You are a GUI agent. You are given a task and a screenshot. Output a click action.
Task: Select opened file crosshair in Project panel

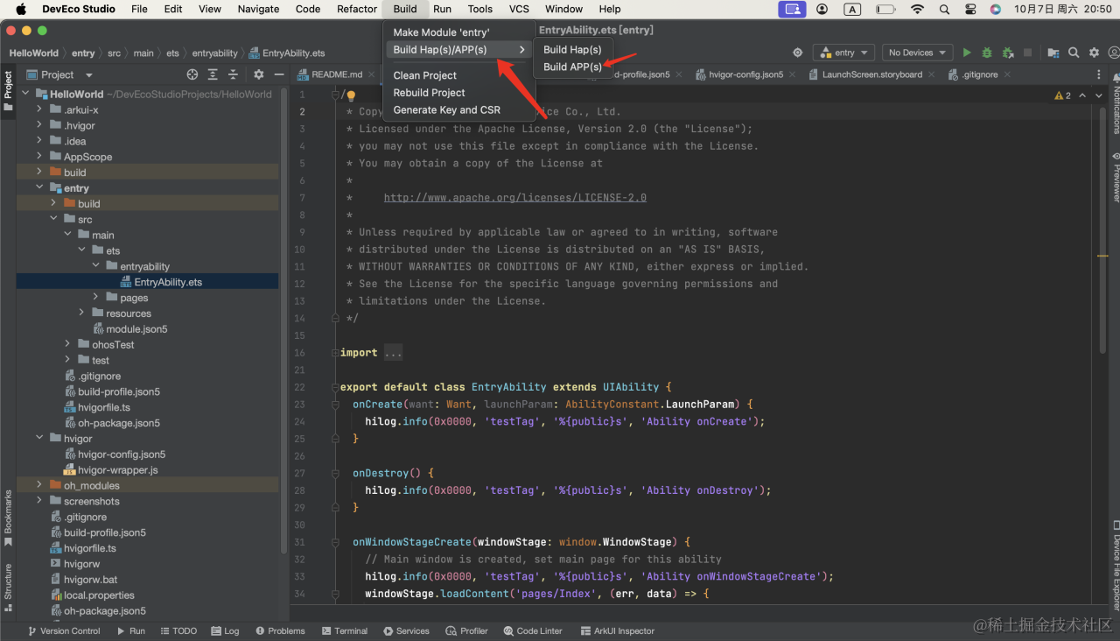click(192, 74)
